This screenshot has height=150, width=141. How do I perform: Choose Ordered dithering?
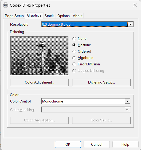(x=74, y=52)
